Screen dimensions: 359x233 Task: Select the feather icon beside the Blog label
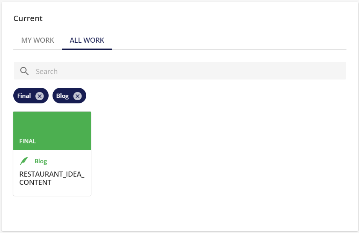point(25,161)
